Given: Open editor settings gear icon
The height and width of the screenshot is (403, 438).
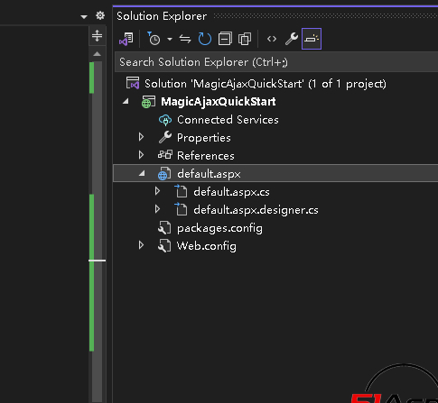Looking at the screenshot, I should point(100,15).
